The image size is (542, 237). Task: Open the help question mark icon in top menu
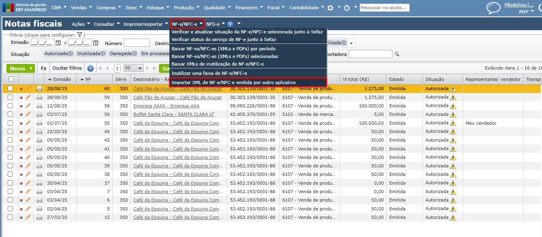point(347,8)
